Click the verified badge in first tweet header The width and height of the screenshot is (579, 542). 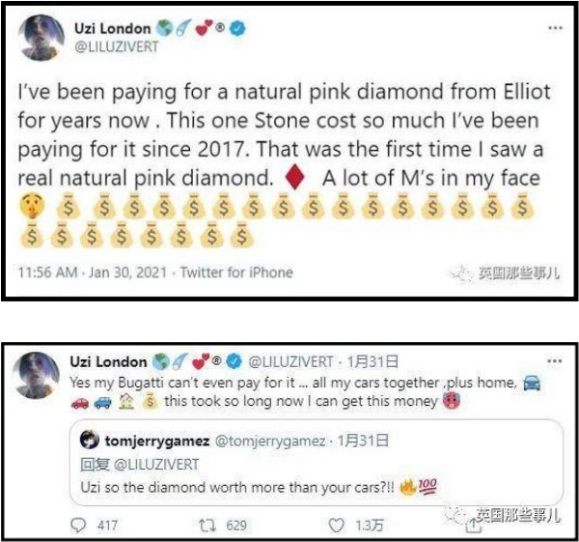(x=238, y=28)
